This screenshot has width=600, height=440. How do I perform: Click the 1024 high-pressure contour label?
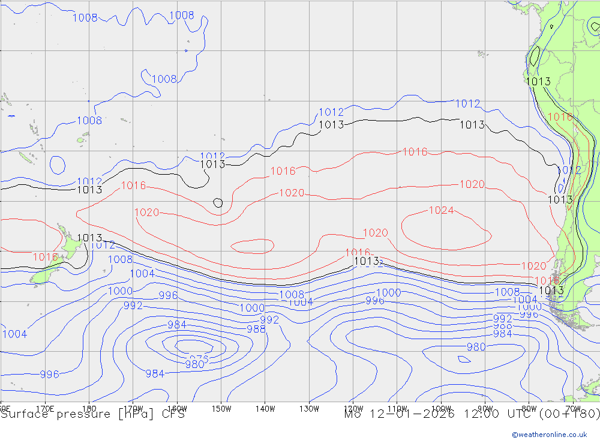point(441,210)
